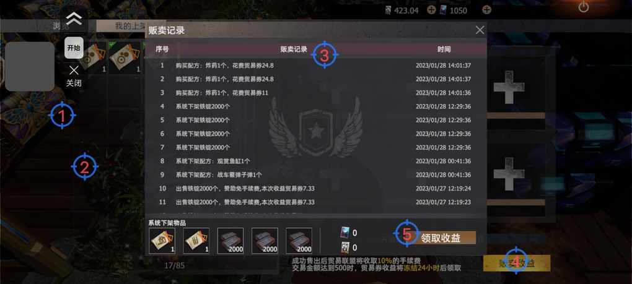Close the 贩卖记录 dialog
The width and height of the screenshot is (632, 284).
[480, 30]
